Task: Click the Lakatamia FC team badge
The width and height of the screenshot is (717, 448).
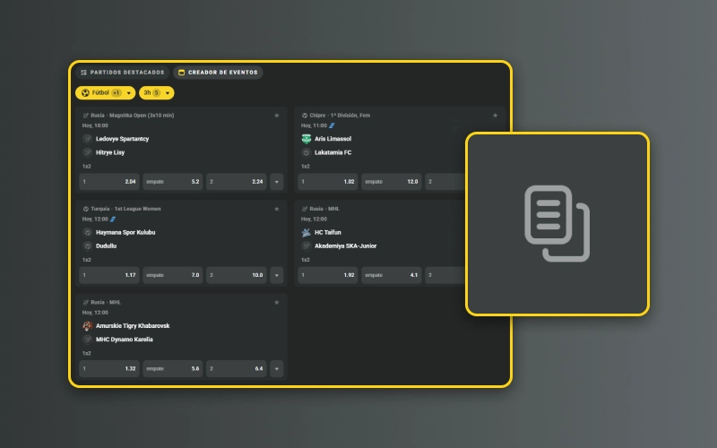Action: coord(307,152)
